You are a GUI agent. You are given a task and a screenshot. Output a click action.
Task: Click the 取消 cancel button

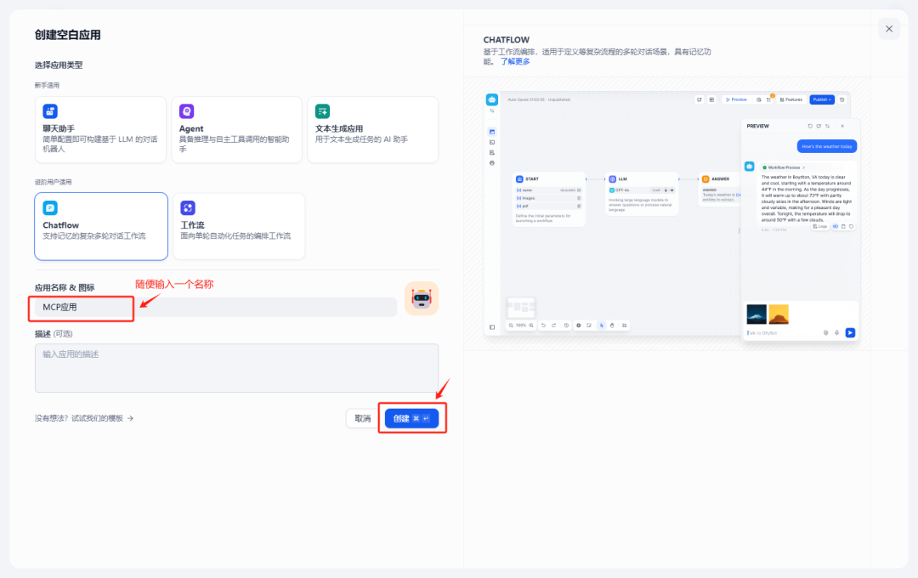pos(362,419)
